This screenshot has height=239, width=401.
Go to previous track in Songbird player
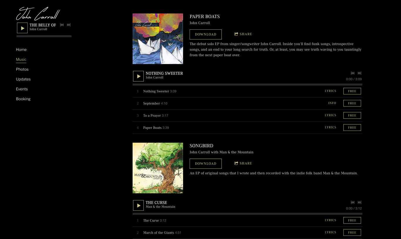click(353, 202)
